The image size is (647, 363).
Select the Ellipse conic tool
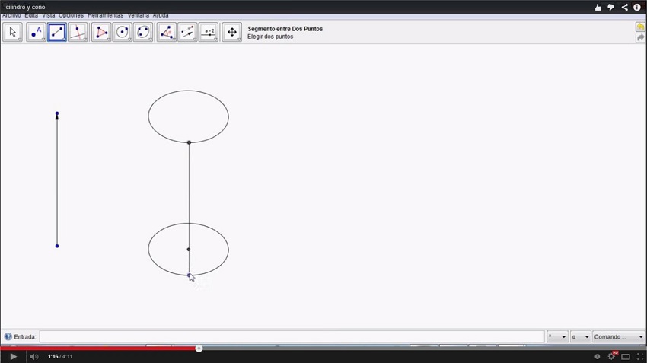coord(143,32)
